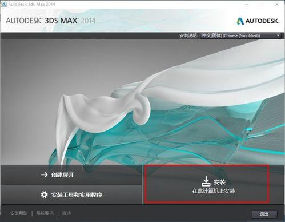The image size is (285, 222).
Task: Click 安装 to install on this computer
Action: pyautogui.click(x=213, y=185)
